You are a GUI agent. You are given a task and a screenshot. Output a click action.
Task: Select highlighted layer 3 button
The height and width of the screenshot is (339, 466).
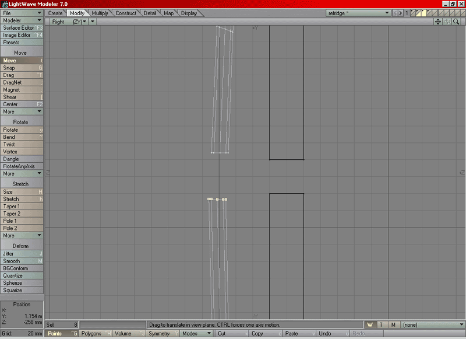[x=424, y=13]
